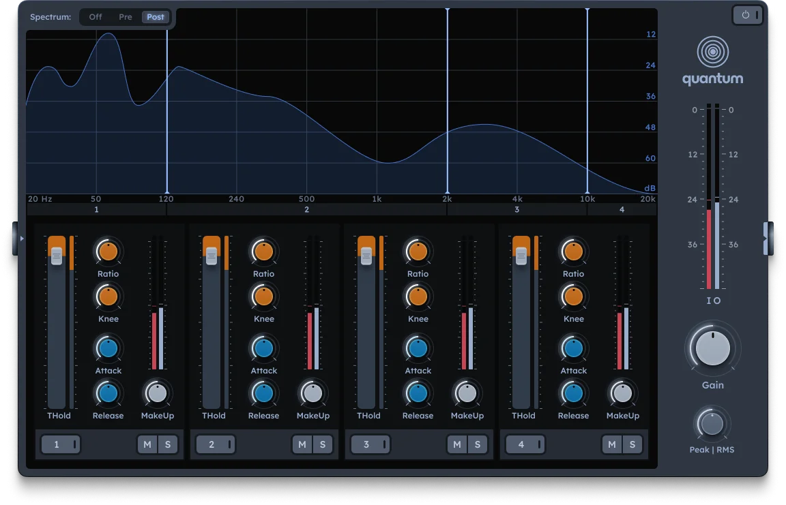Mute band 2 with M button
This screenshot has height=505, width=786.
(x=302, y=445)
